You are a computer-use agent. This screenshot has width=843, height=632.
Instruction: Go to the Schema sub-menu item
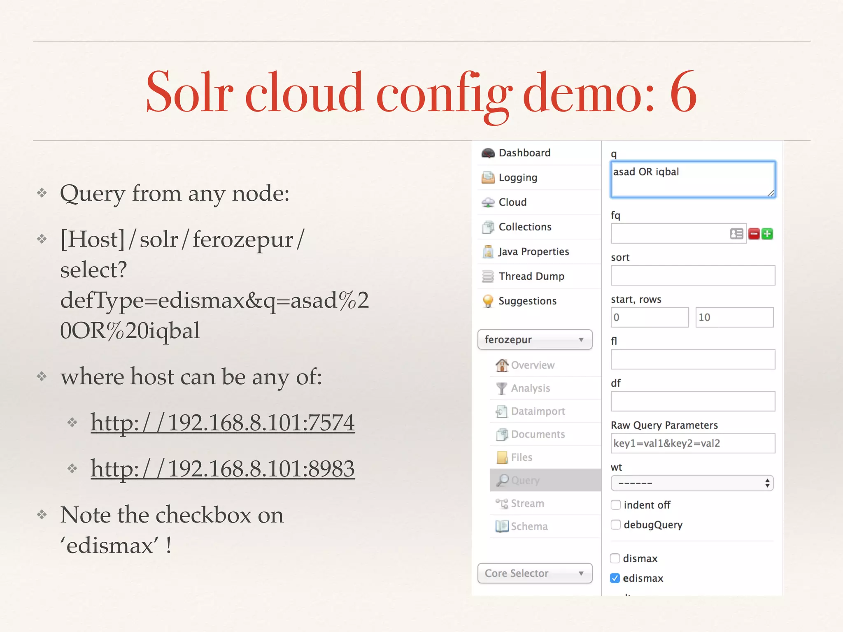[x=545, y=526]
